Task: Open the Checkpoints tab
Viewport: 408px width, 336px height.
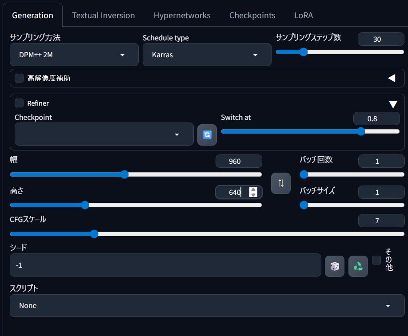Action: (252, 16)
